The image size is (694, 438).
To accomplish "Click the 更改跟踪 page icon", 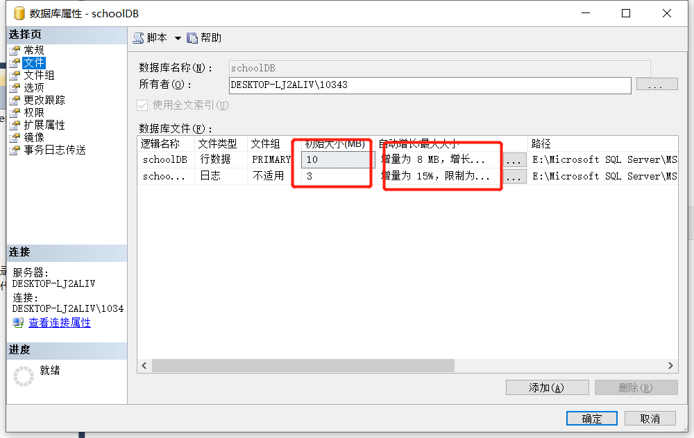I will click(x=15, y=100).
